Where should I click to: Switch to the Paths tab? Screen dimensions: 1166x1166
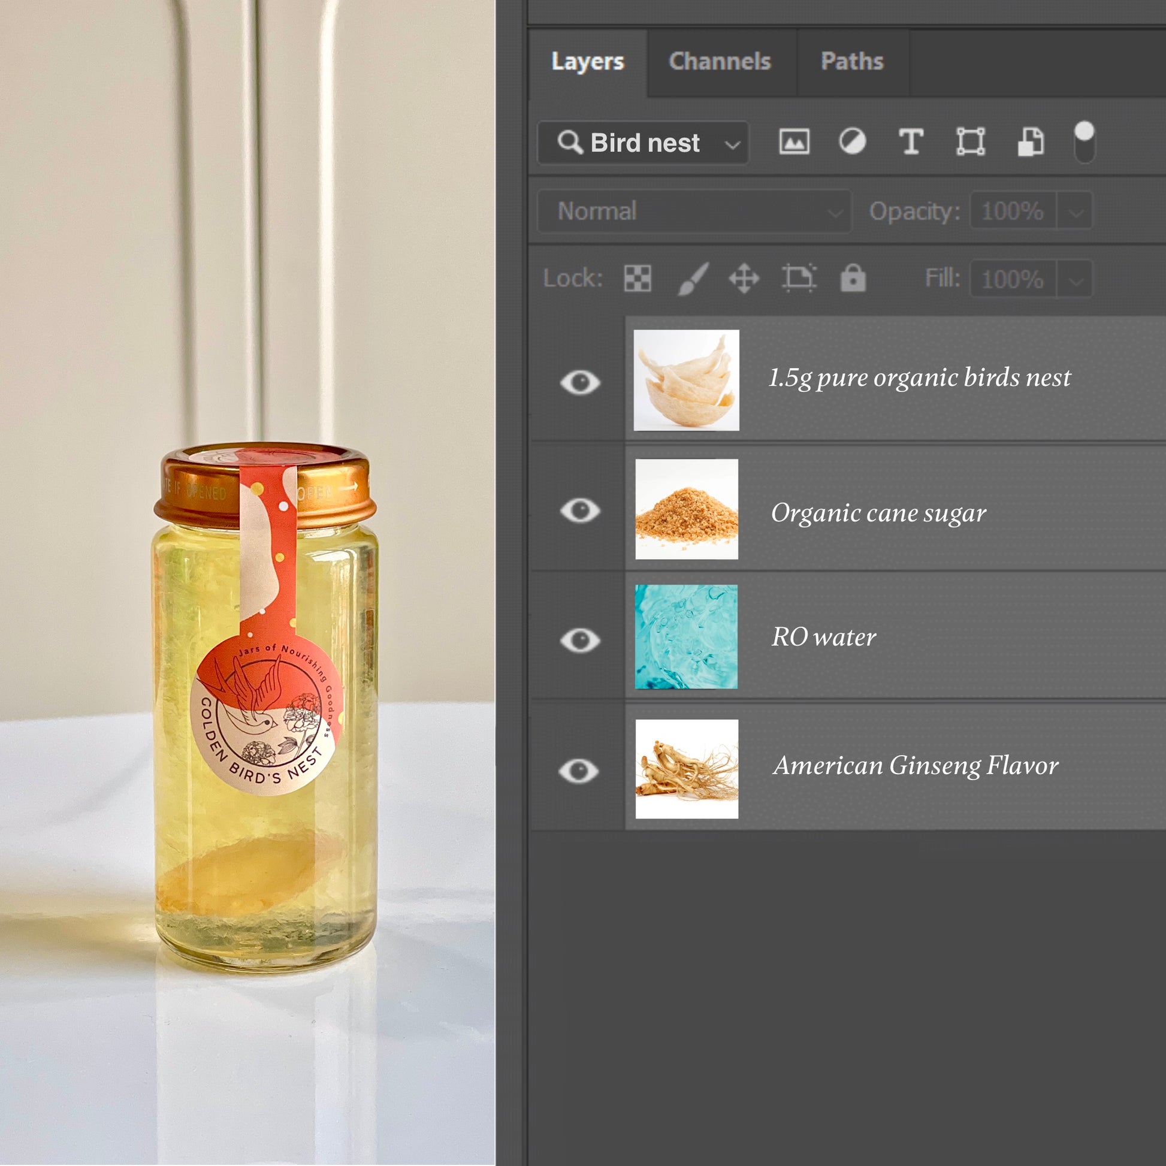click(x=851, y=62)
